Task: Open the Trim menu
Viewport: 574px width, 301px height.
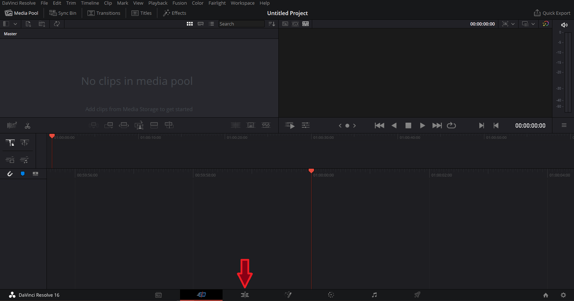Action: 71,3
